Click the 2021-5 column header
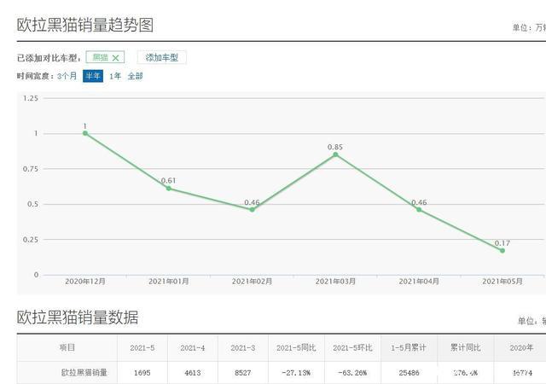 point(142,348)
